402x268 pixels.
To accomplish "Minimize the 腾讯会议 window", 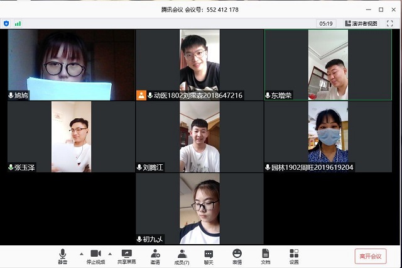I will tap(369, 10).
